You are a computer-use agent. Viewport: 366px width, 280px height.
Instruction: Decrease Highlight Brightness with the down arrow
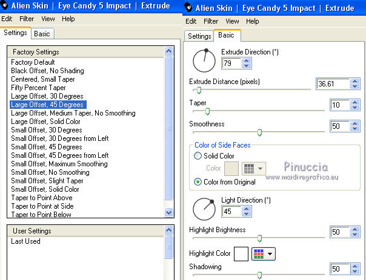point(355,235)
